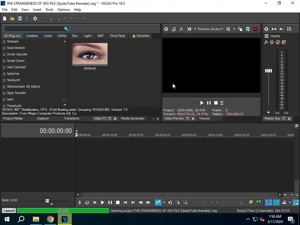Toggle Enable Snapping magnet button
The image size is (300, 225).
click(x=269, y=202)
